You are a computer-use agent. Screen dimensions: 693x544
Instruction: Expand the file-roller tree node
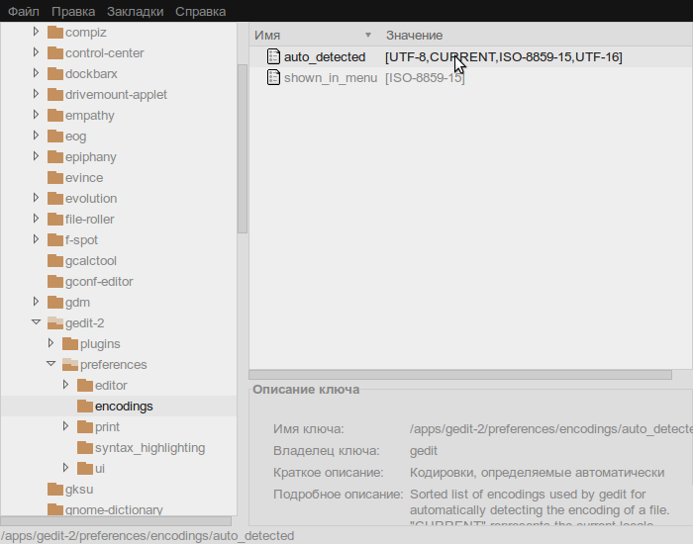(37, 219)
